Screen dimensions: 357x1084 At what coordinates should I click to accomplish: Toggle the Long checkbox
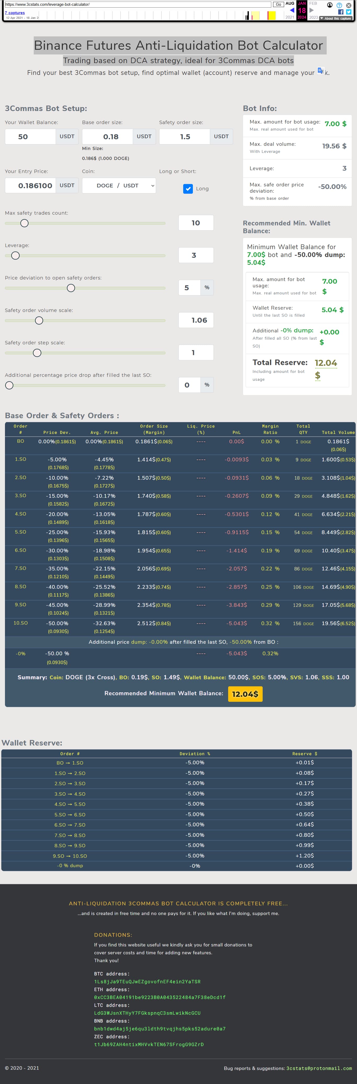point(188,189)
